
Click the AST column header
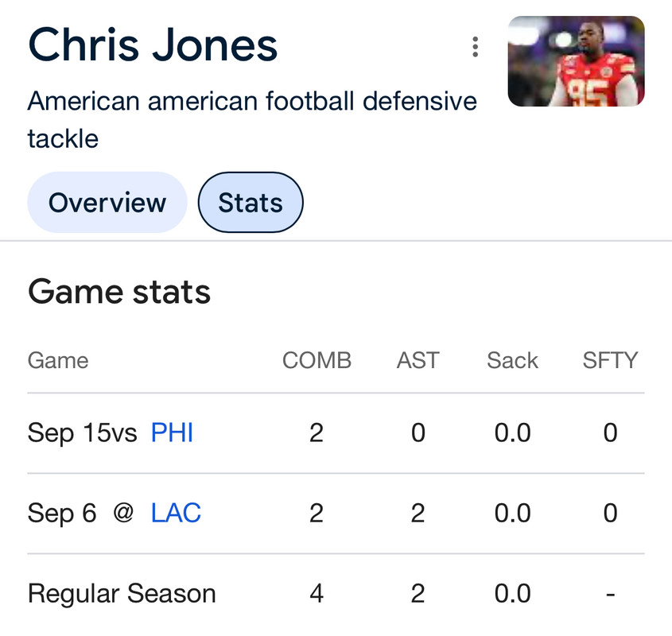click(x=418, y=360)
